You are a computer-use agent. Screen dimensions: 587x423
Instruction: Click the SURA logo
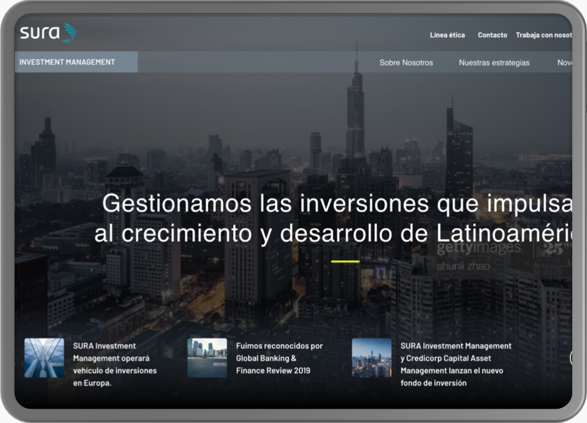[49, 33]
